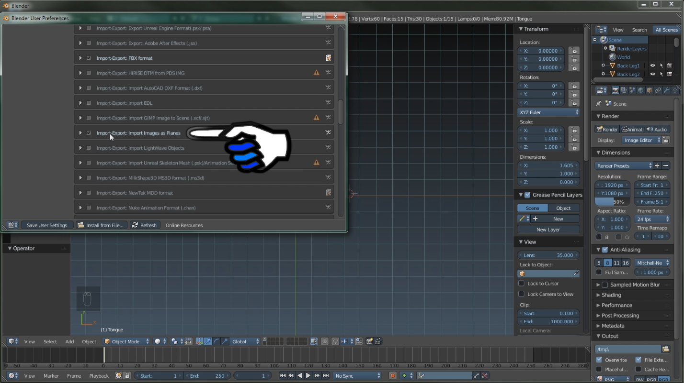Lock the Scale Z value
Screen dimensions: 684x383
[573, 147]
